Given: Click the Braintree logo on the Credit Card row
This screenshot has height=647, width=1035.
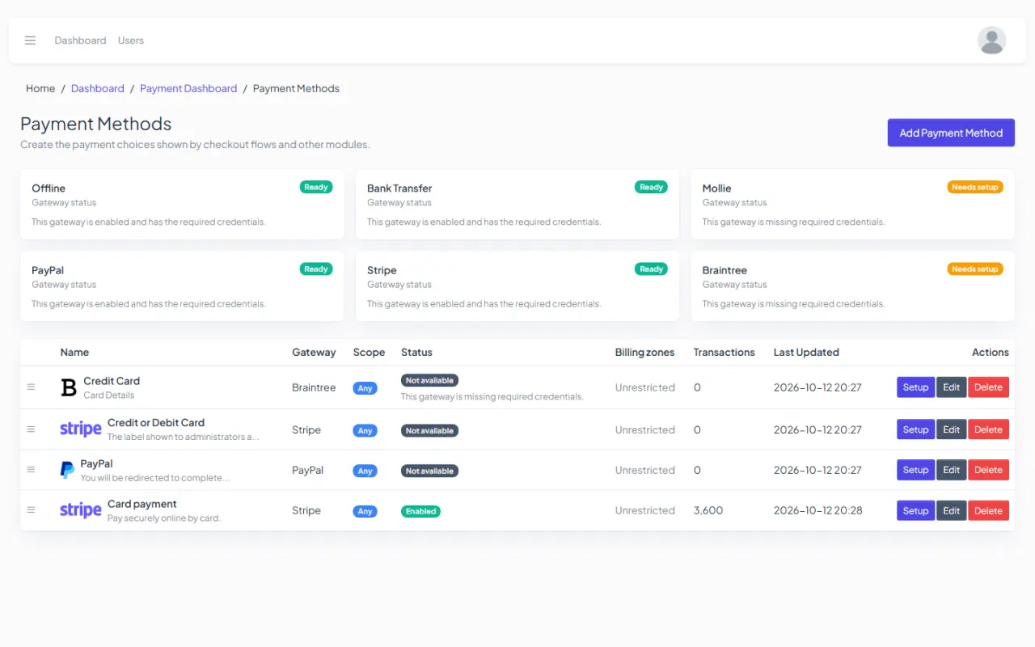Looking at the screenshot, I should point(69,387).
